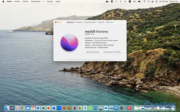Image resolution: width=180 pixels, height=112 pixels.
Task: Launch Microsoft Excel from the Dock
Action: coord(43,108)
